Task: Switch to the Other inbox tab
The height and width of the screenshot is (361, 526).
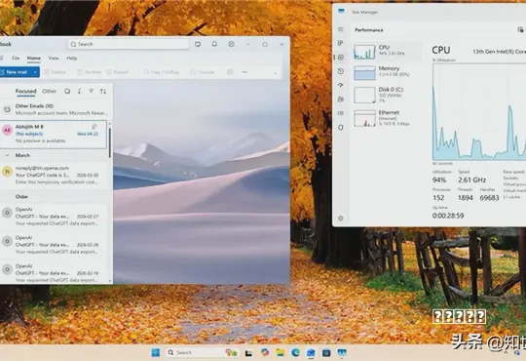Action: pos(50,91)
